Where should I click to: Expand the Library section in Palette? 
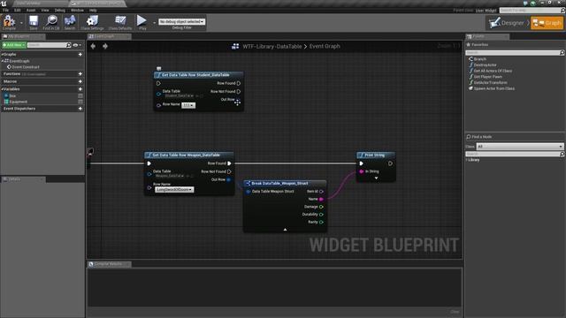click(467, 160)
